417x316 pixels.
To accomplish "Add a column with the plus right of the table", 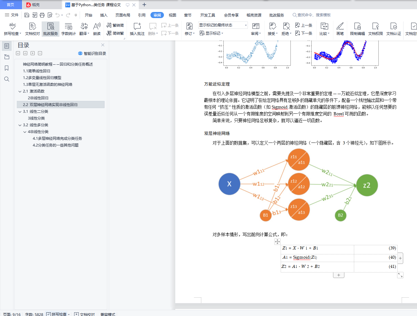I will [x=400, y=258].
